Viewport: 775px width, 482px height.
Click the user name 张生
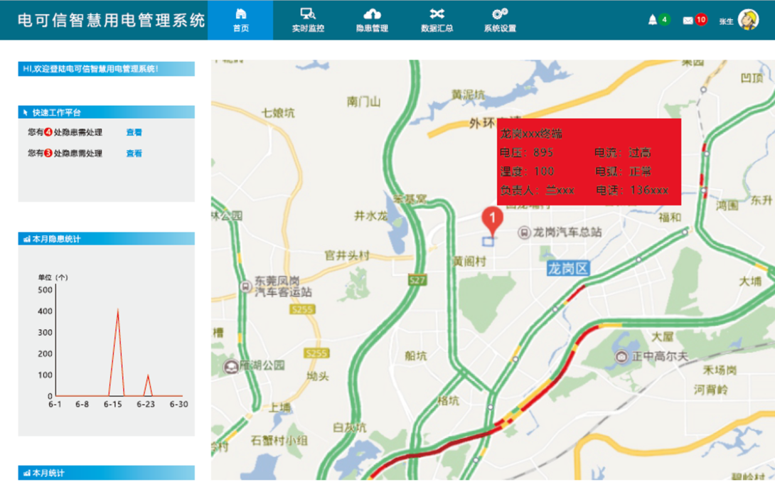click(725, 21)
